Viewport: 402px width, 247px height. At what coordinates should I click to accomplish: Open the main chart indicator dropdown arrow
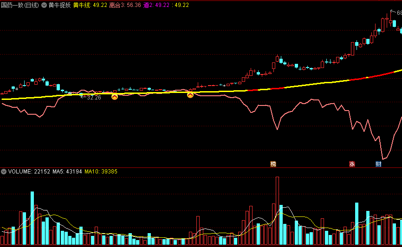44,5
